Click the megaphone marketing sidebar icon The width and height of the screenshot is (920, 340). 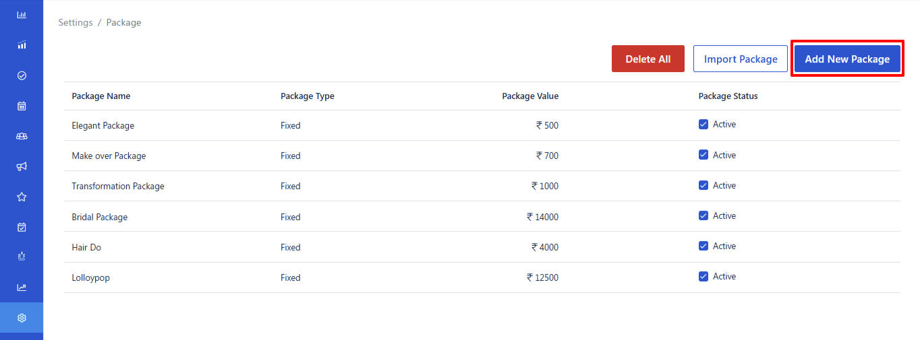(22, 166)
